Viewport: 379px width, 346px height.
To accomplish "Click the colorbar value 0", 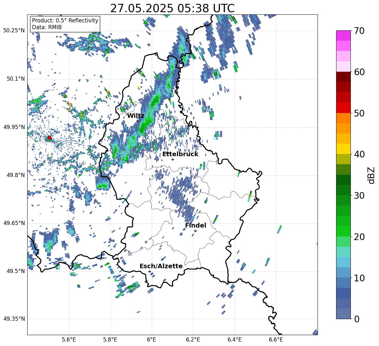I will [357, 319].
